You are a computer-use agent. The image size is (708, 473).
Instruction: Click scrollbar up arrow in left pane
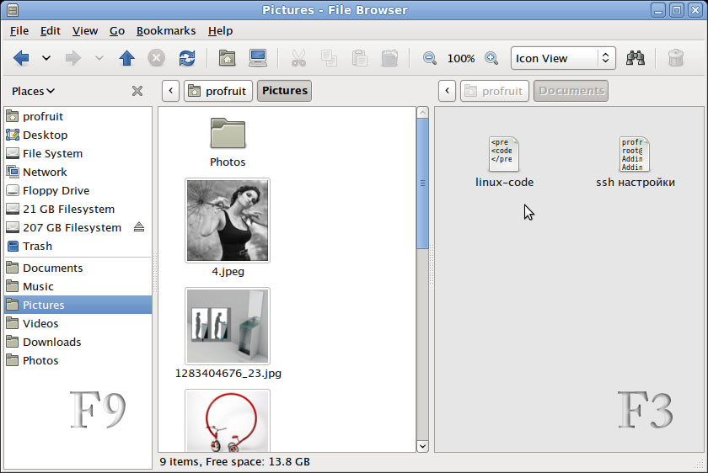coord(422,112)
